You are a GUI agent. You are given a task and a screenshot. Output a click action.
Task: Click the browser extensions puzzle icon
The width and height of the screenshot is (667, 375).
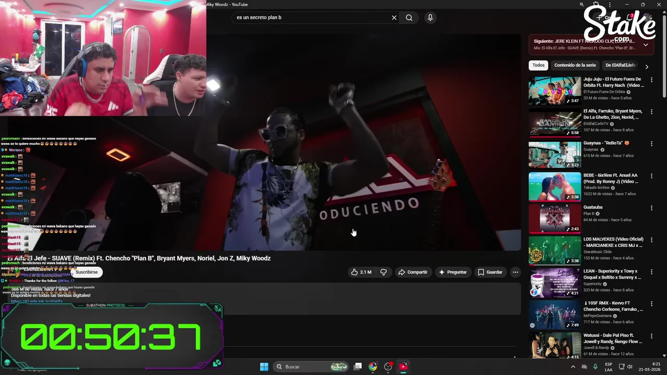click(x=596, y=5)
